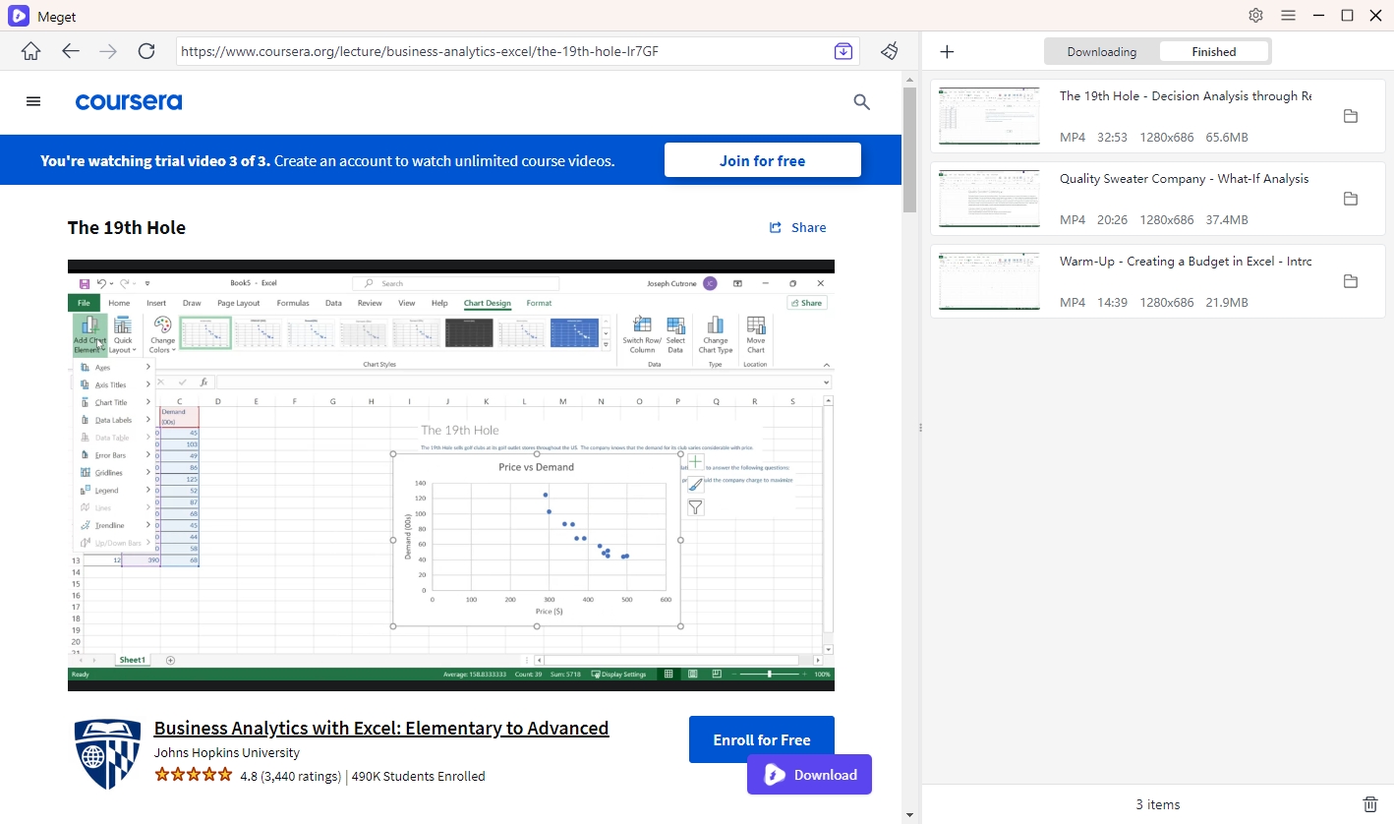
Task: Click the chart styles brush icon
Action: [x=695, y=485]
